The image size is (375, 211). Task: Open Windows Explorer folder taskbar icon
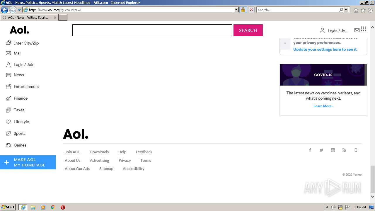point(33,207)
